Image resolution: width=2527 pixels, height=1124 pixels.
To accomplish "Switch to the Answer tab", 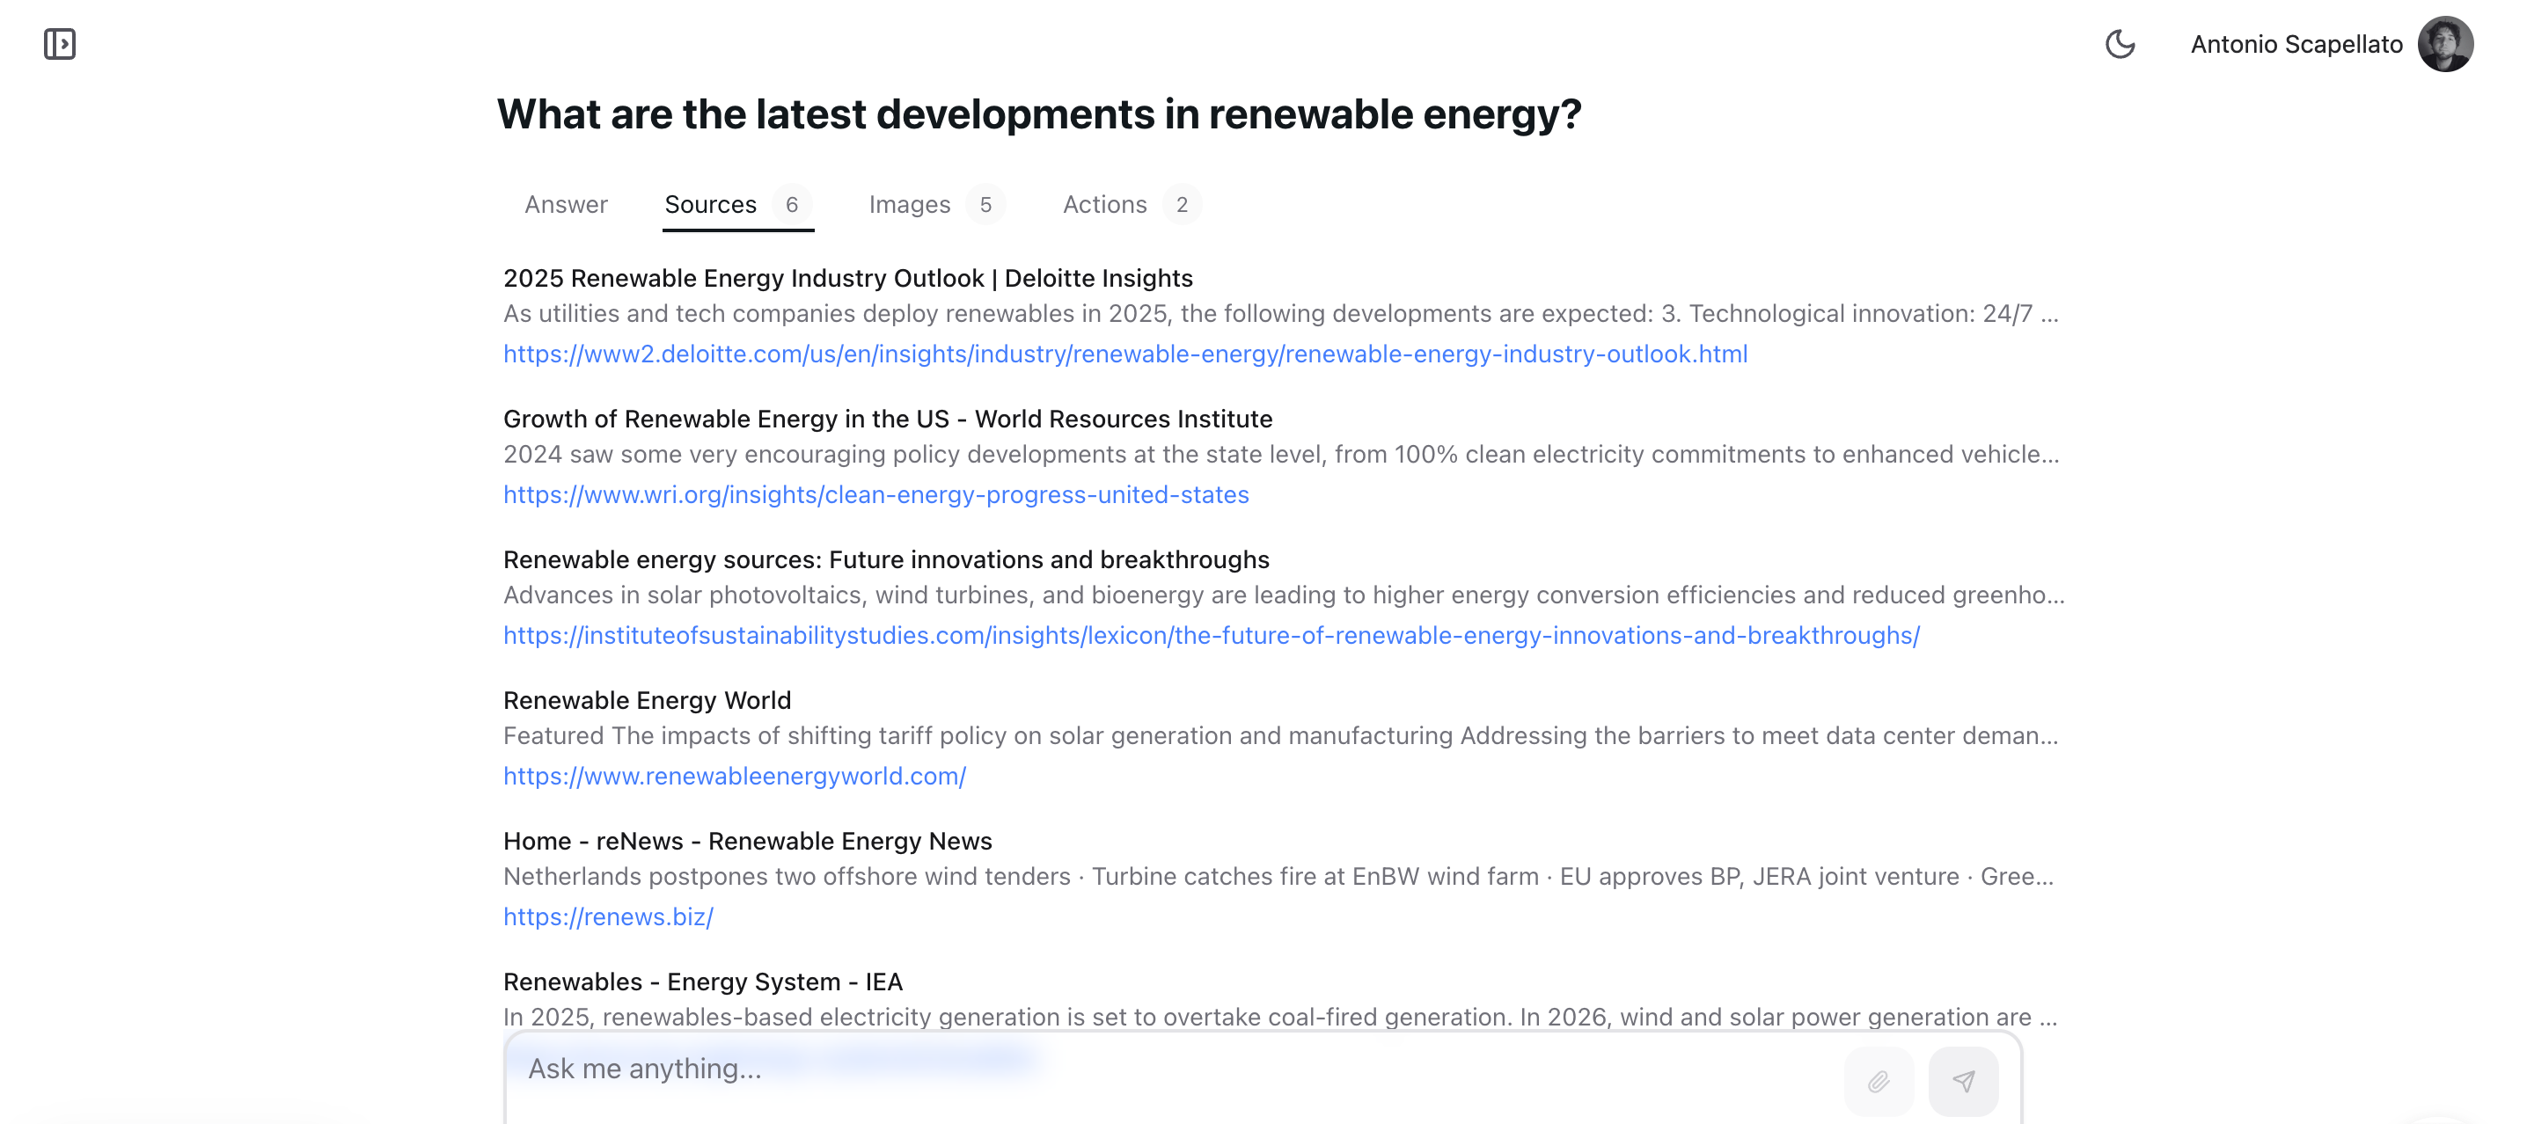I will [566, 204].
